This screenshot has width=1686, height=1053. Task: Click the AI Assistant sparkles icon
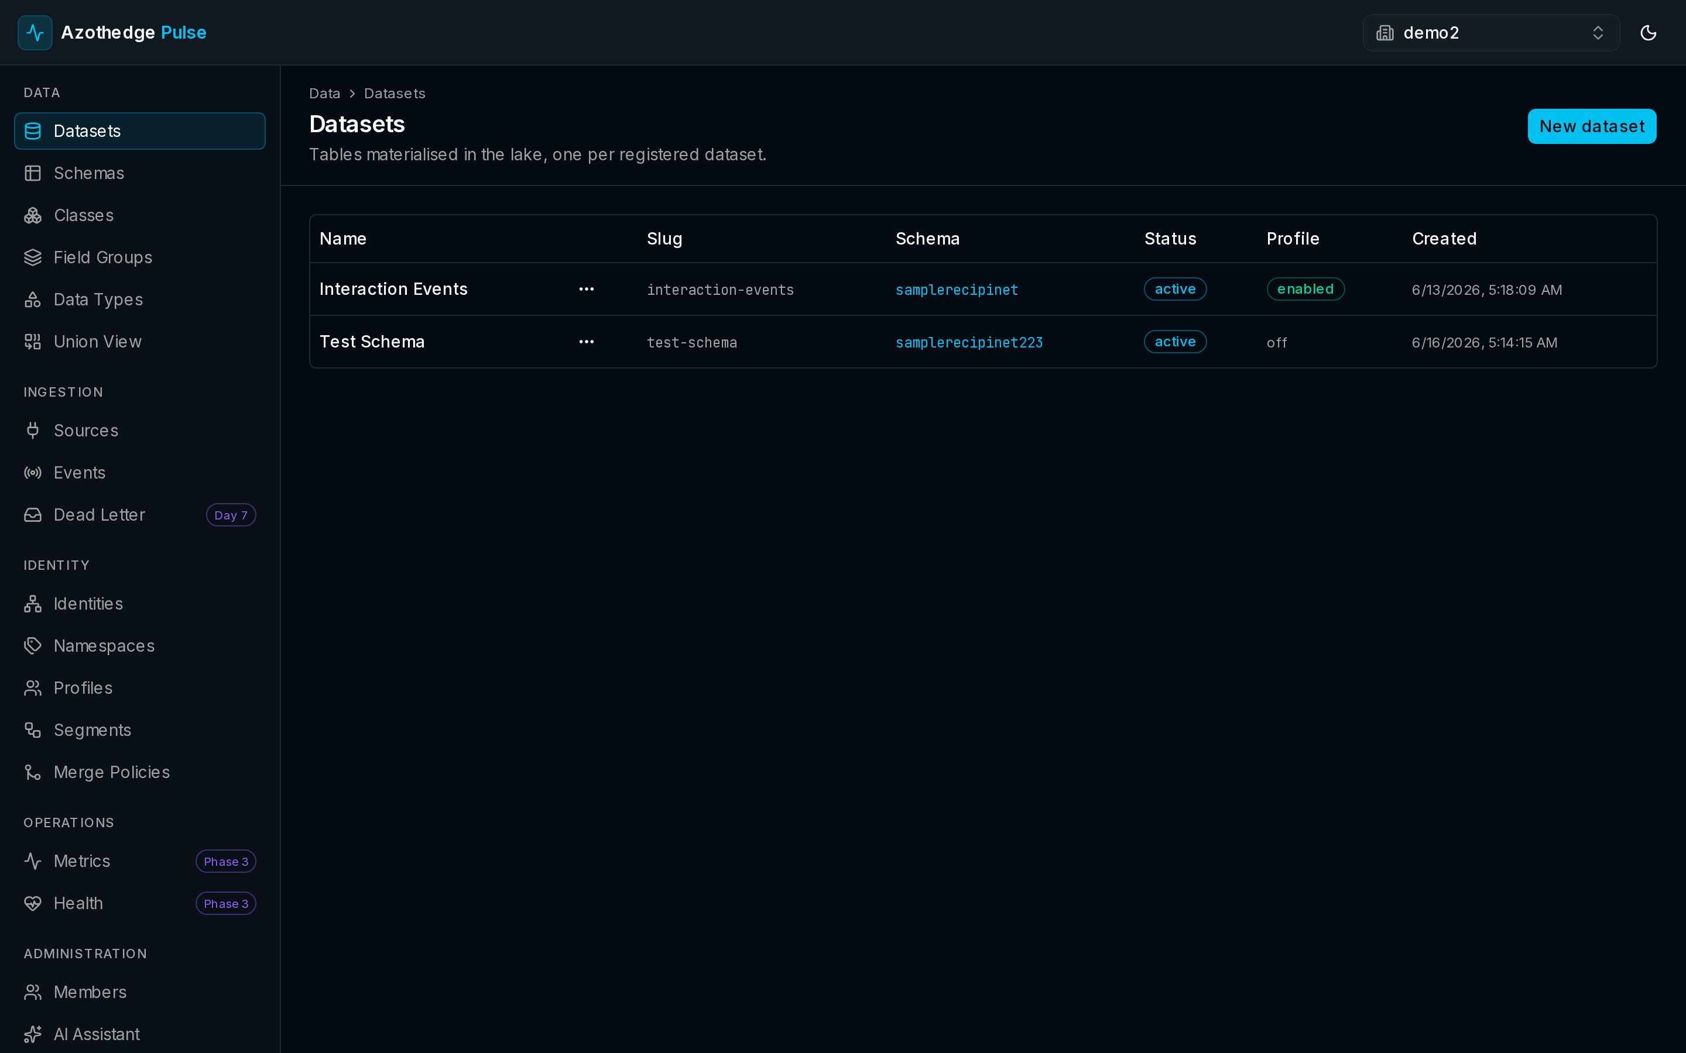tap(33, 1034)
